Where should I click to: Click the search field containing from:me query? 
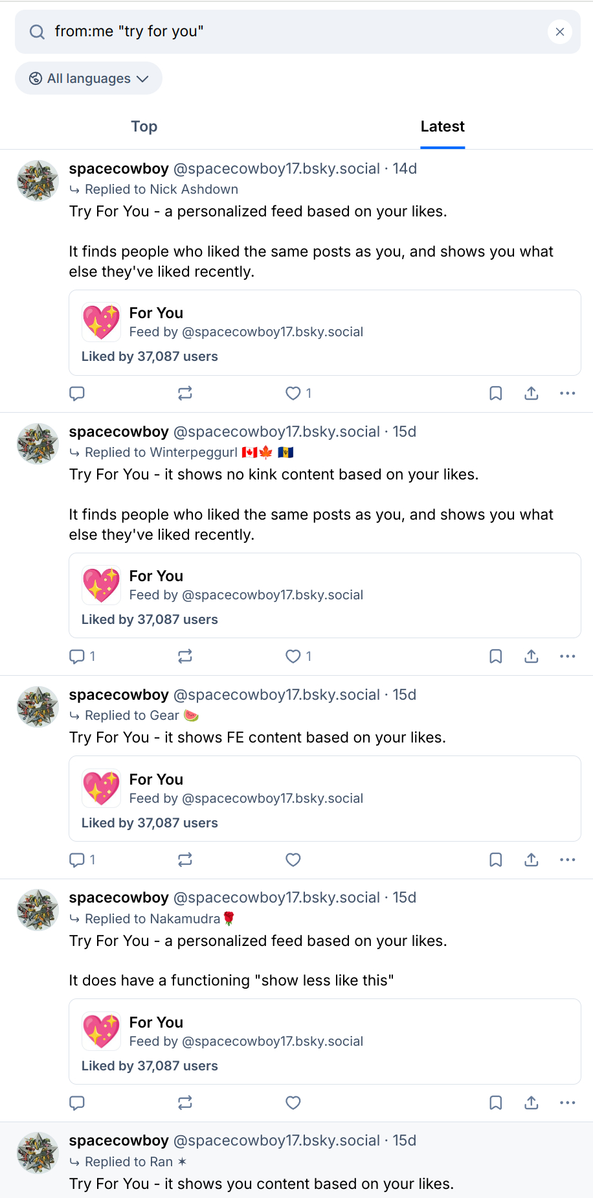click(291, 32)
